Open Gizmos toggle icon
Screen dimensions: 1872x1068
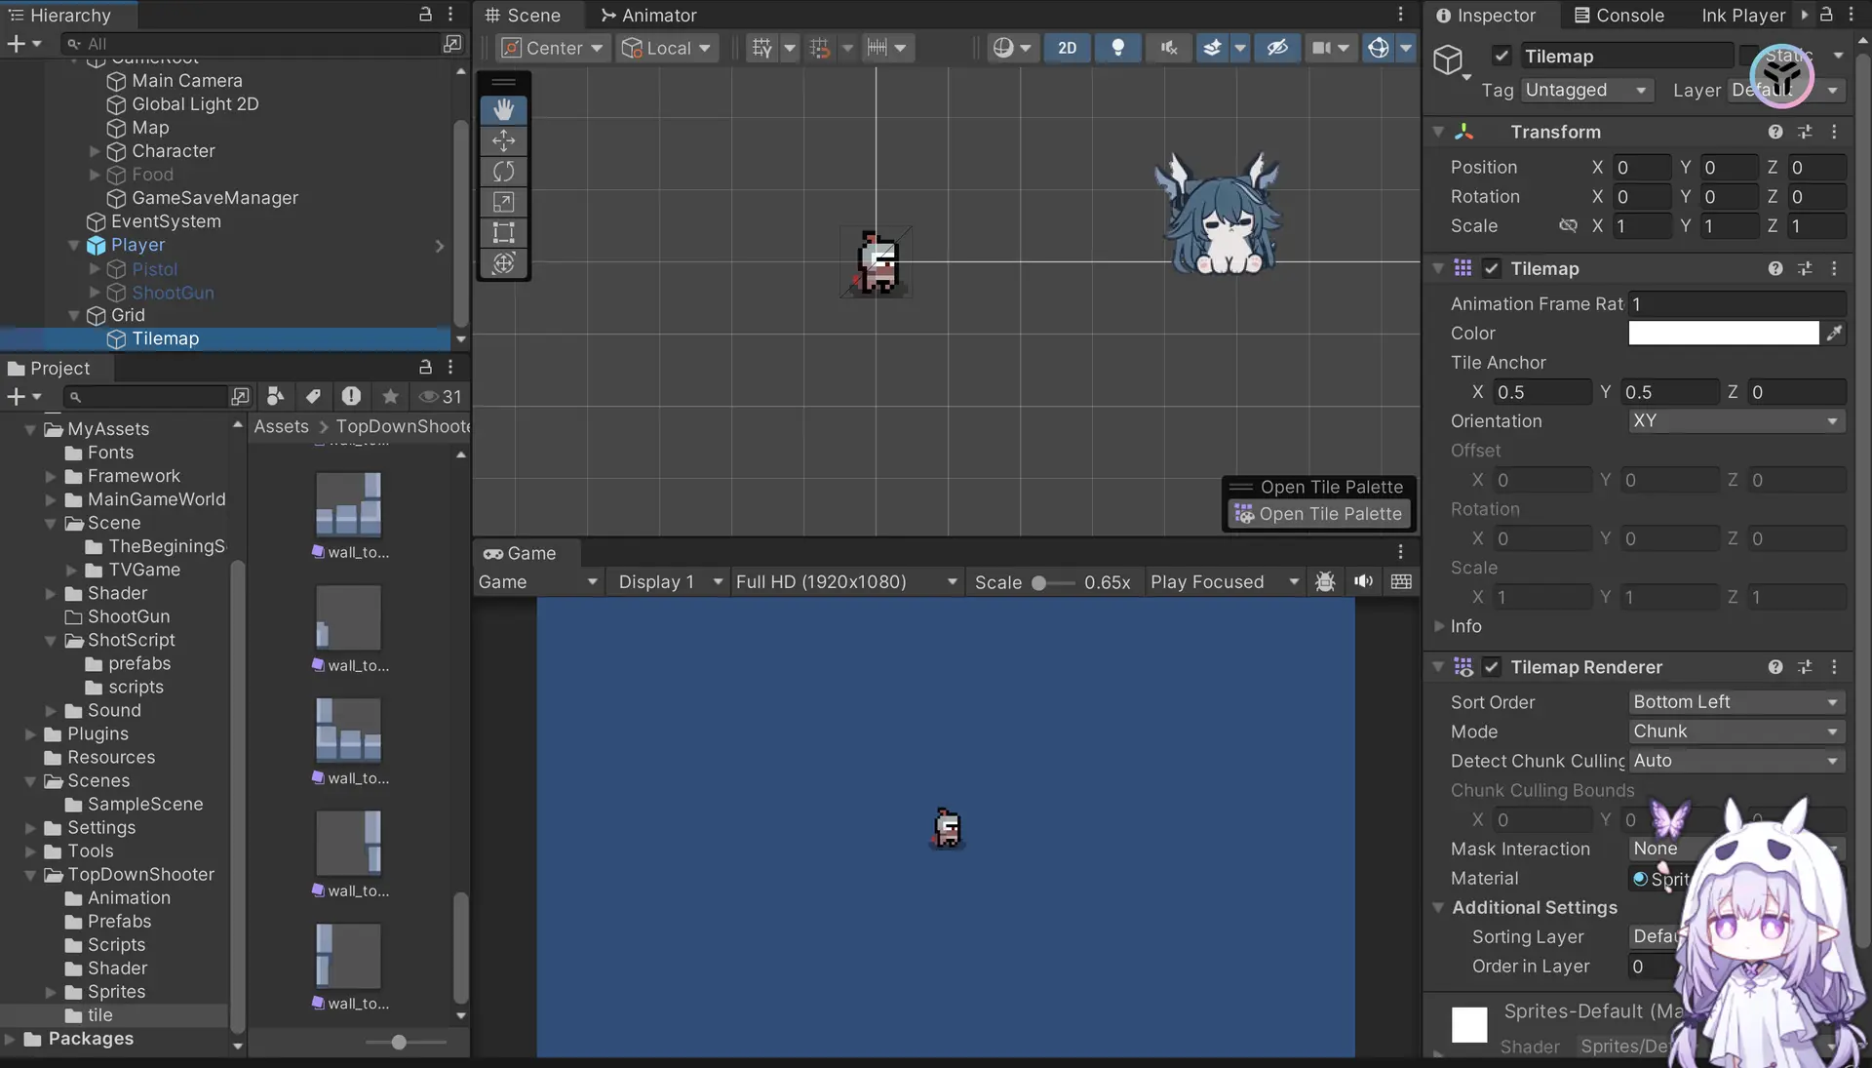coord(1379,48)
